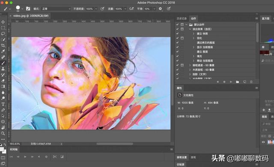Toggle pressure for size in the options bar
The image size is (274, 167).
169,9
